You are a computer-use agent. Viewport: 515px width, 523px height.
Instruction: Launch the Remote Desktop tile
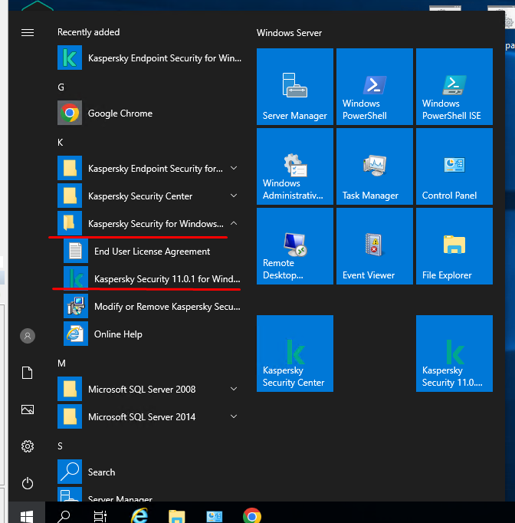click(x=295, y=245)
